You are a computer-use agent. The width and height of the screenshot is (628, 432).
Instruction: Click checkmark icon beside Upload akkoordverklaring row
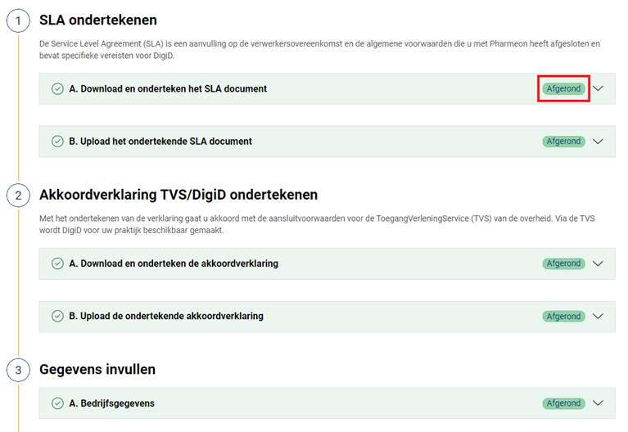pos(57,316)
